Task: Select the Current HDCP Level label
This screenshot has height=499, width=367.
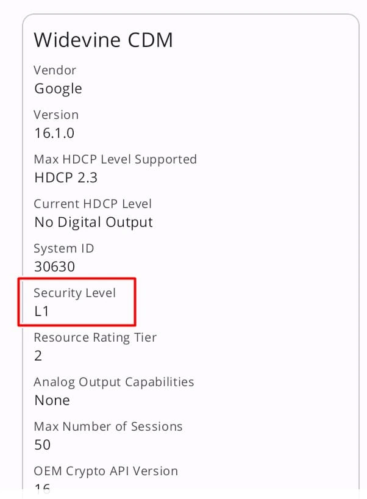Action: 93,204
